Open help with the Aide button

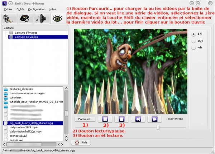81,143
